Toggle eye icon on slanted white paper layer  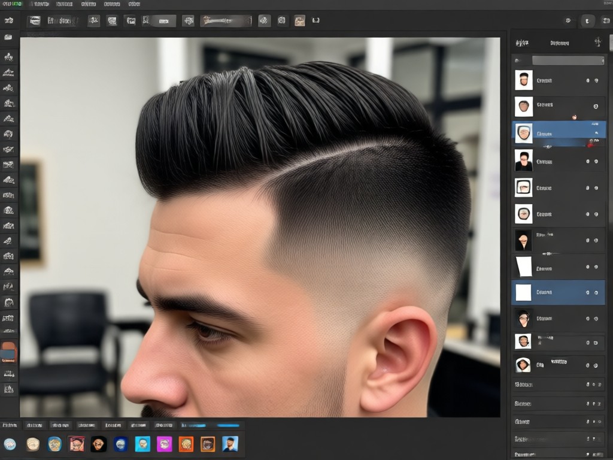pyautogui.click(x=596, y=267)
